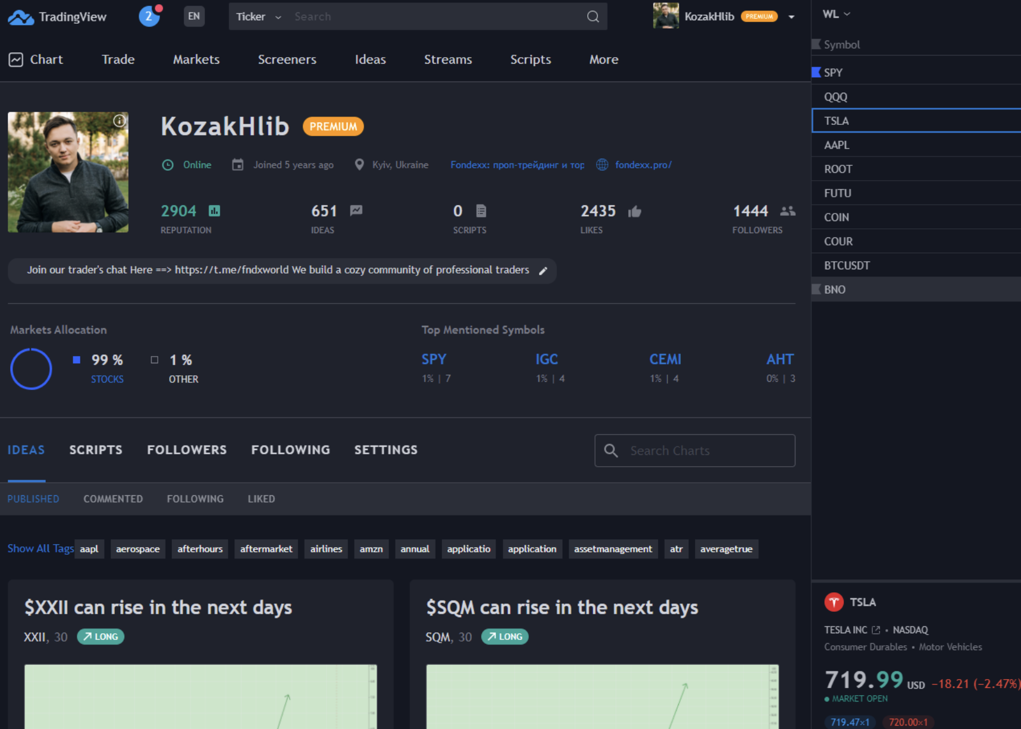Open the notifications bell badge

[x=150, y=16]
